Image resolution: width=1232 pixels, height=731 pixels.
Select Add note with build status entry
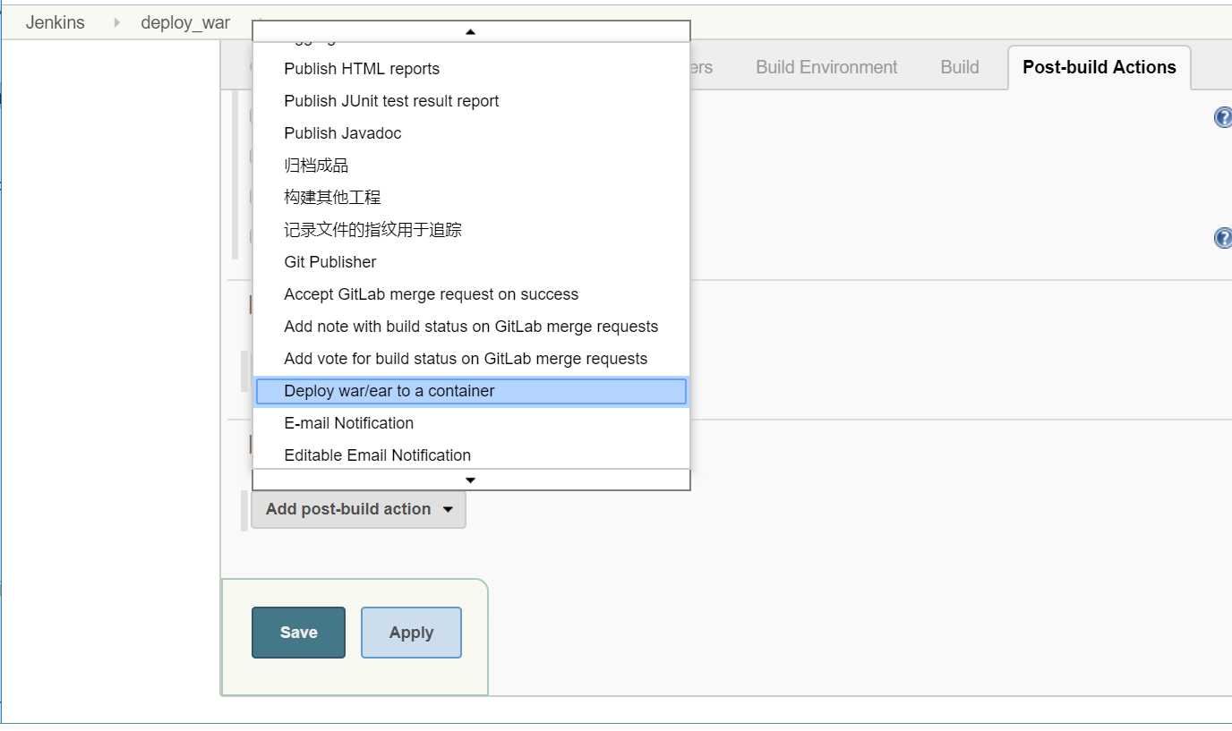click(x=471, y=327)
